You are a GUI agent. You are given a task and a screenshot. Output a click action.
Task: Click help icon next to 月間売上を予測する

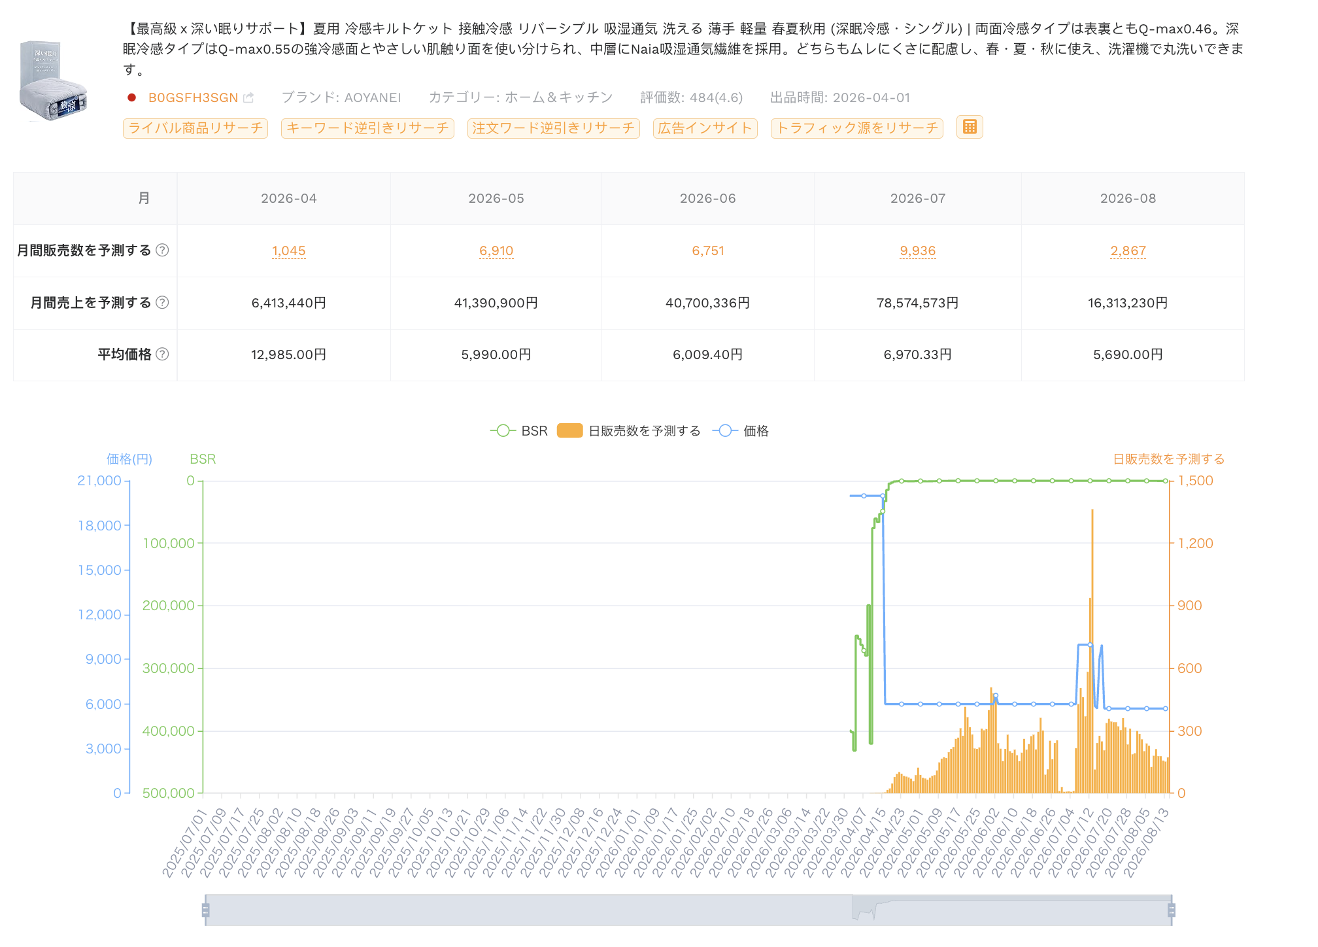tap(163, 302)
